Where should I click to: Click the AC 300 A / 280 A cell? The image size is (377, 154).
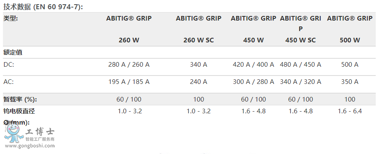click(253, 82)
